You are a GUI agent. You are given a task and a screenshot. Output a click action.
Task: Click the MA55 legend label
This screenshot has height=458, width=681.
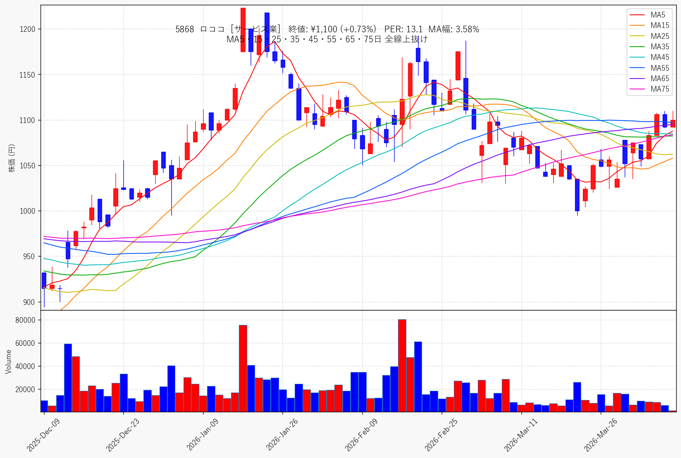660,68
